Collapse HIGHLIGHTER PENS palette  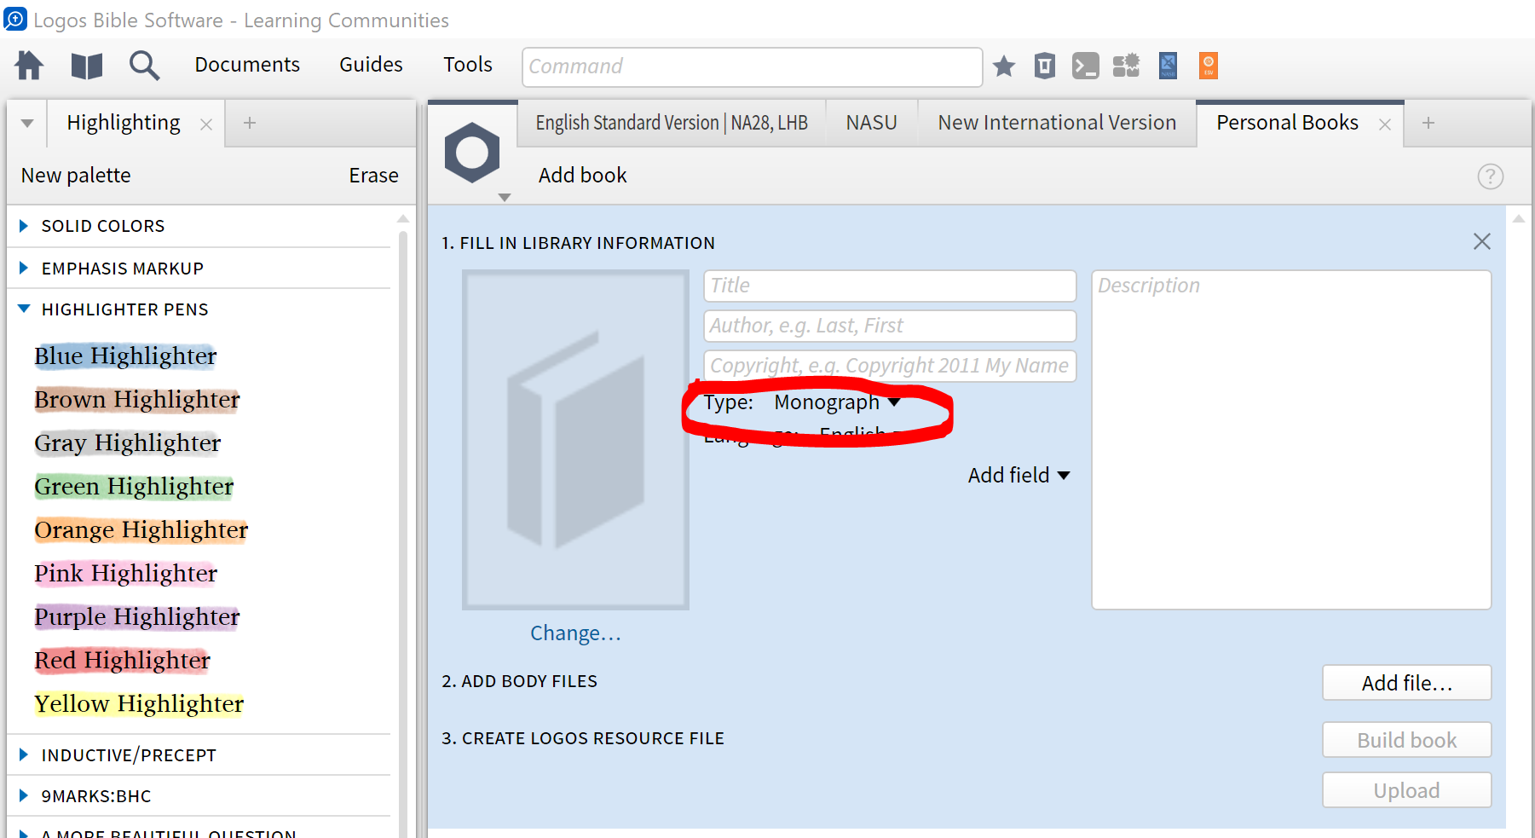click(24, 309)
